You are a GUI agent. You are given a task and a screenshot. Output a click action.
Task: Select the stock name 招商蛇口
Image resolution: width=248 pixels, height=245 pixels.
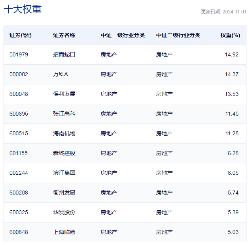click(64, 54)
